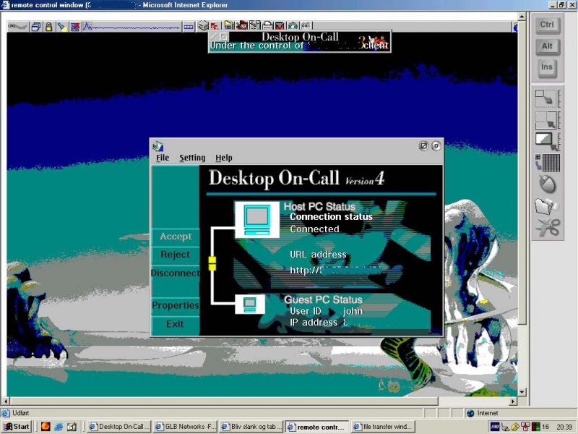The height and width of the screenshot is (434, 578).
Task: Click the taskbar clock showing 20:39
Action: pyautogui.click(x=564, y=427)
